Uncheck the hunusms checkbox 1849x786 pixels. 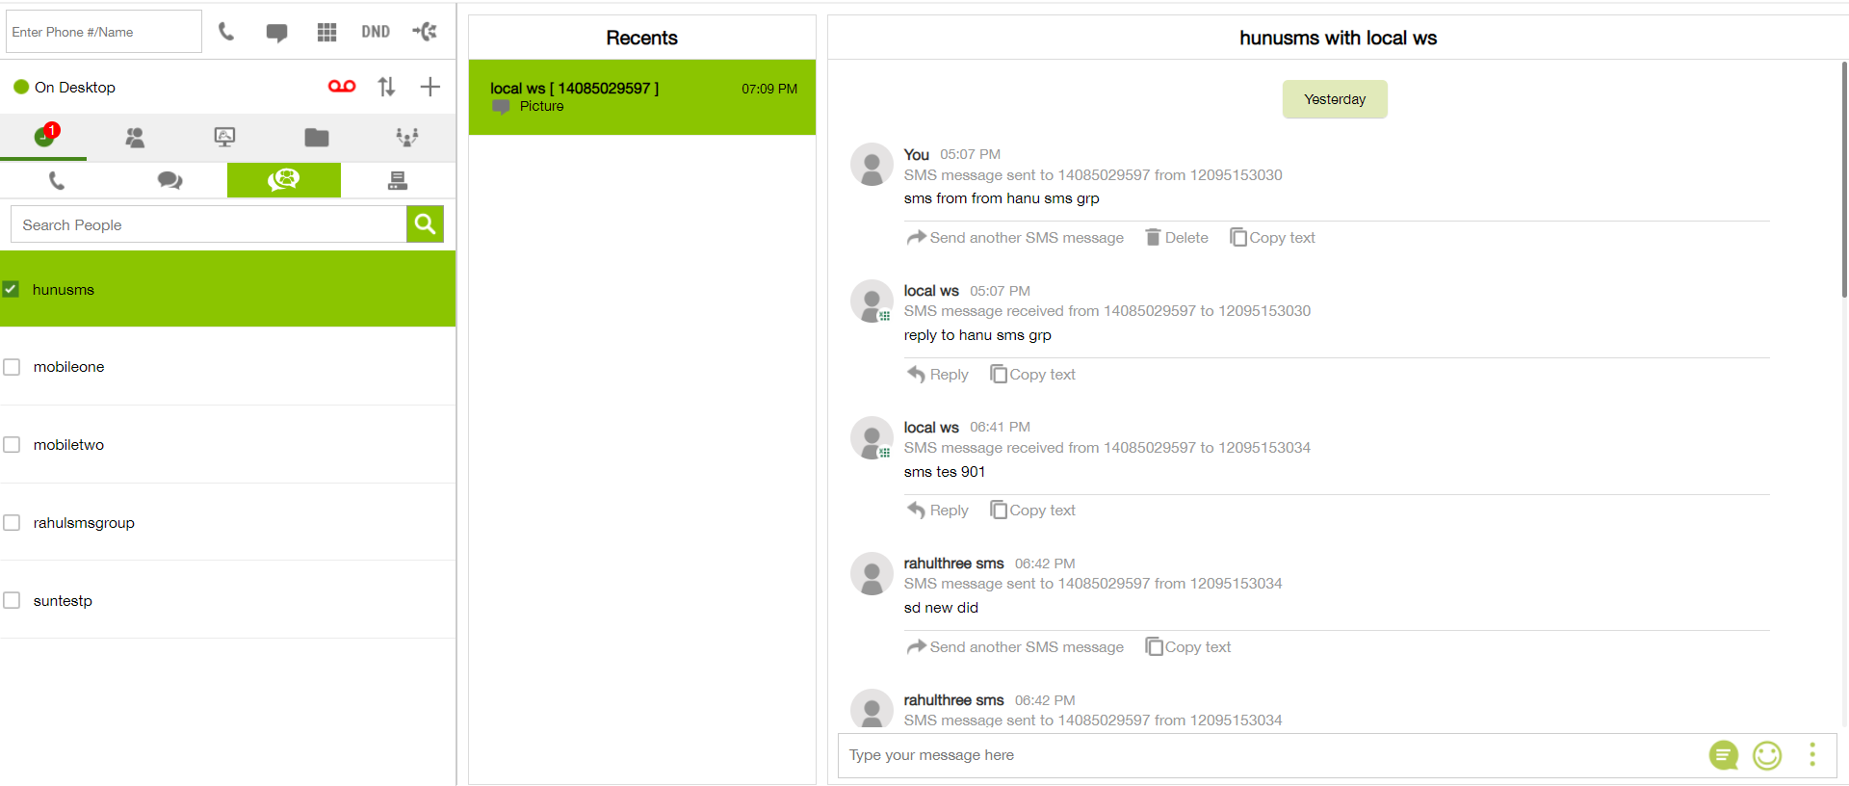pyautogui.click(x=12, y=289)
